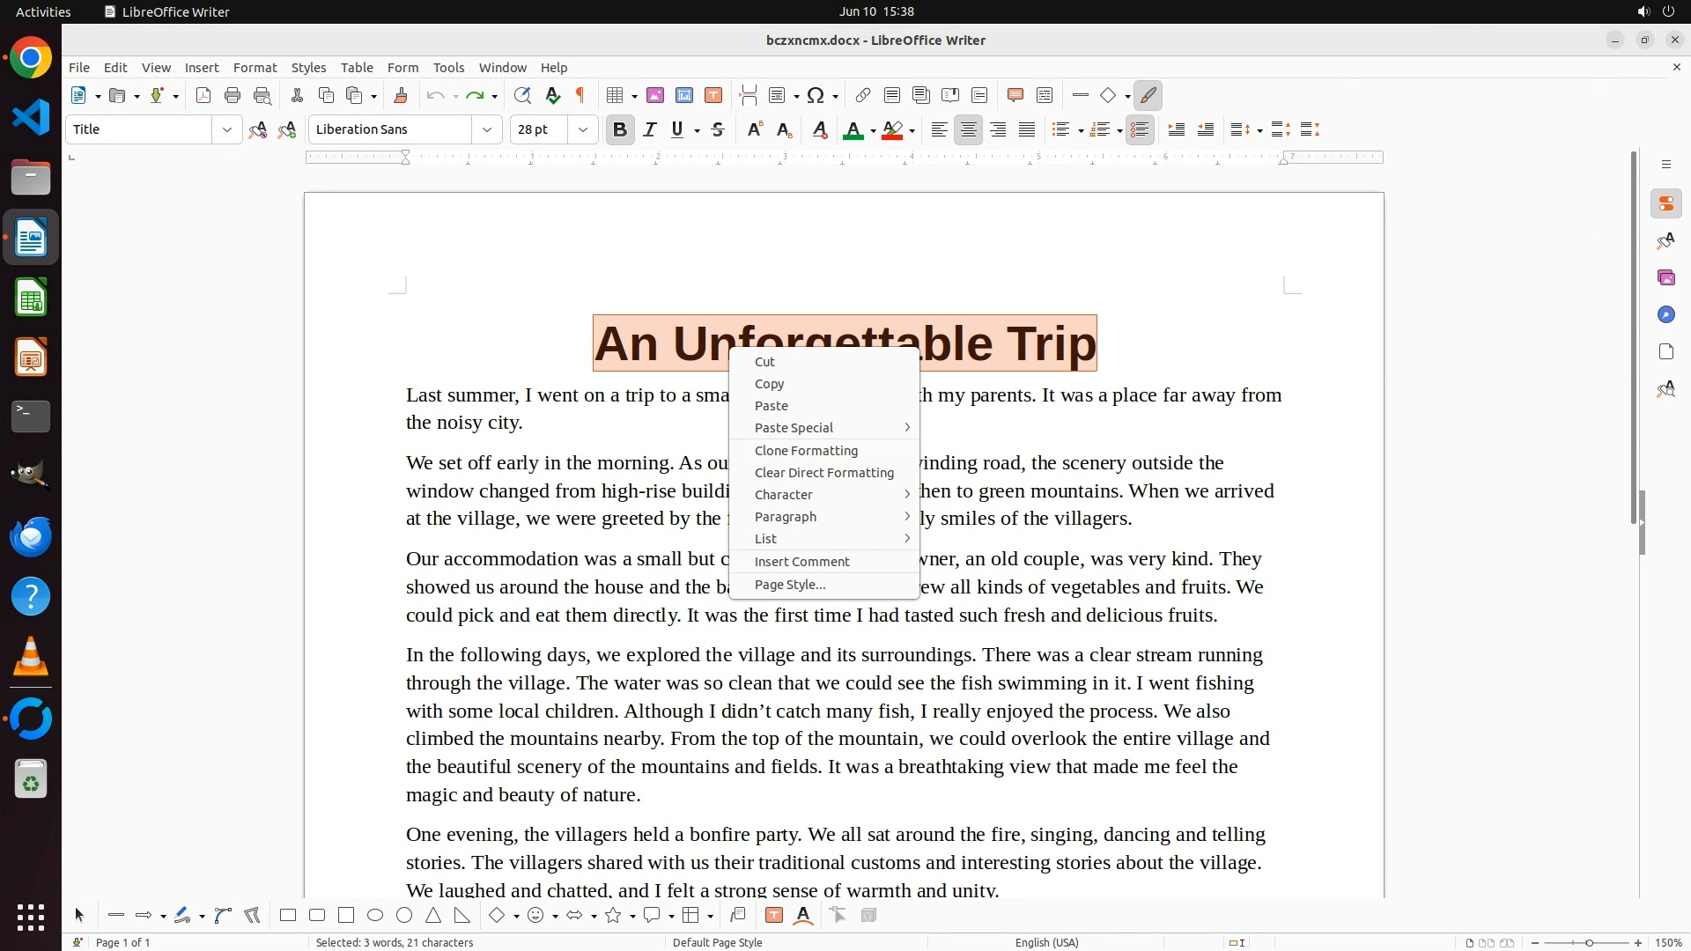Viewport: 1691px width, 951px height.
Task: Click Insert Comment in context menu
Action: (x=801, y=562)
